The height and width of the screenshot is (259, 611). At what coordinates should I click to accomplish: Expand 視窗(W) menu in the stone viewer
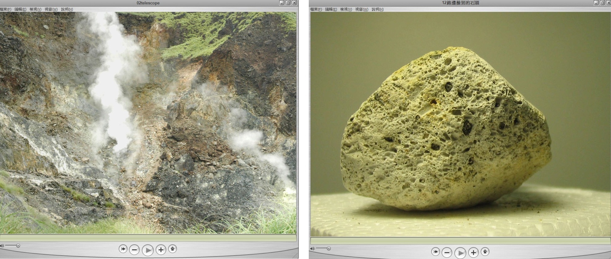tap(361, 9)
